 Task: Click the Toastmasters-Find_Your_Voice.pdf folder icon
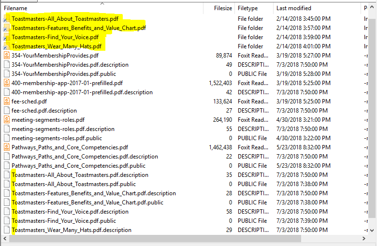tap(6, 37)
